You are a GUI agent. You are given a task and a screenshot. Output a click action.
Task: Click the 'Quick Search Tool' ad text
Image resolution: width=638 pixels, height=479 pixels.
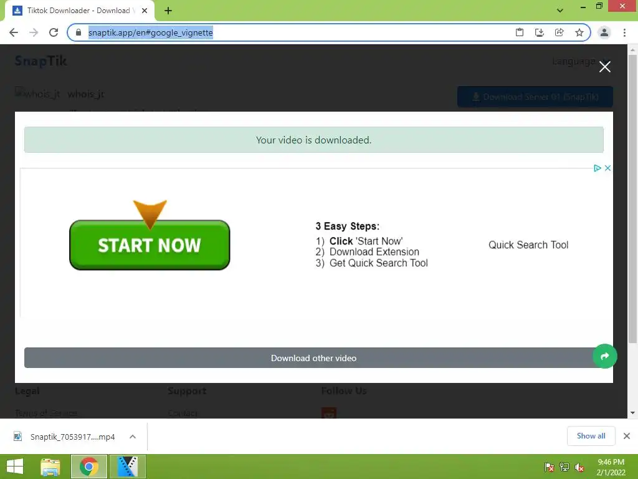pyautogui.click(x=528, y=244)
